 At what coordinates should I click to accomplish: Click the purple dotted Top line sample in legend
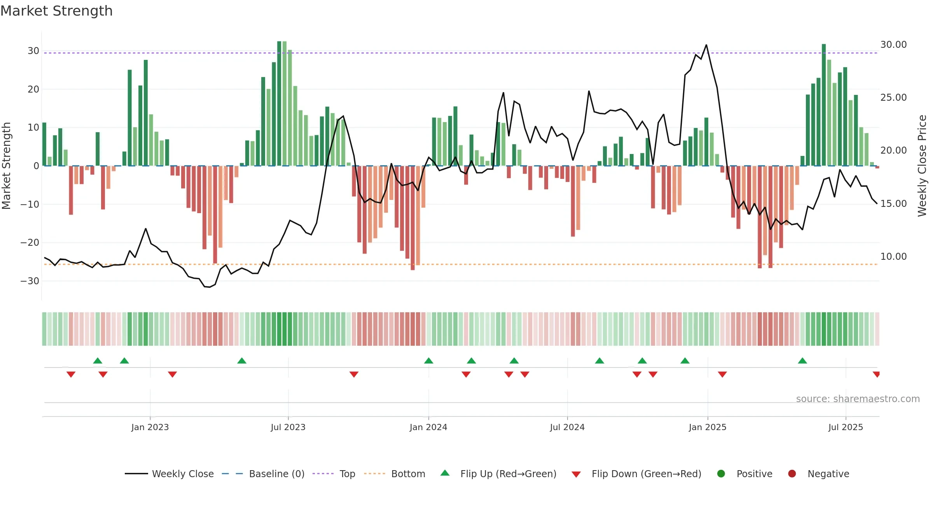tap(323, 474)
